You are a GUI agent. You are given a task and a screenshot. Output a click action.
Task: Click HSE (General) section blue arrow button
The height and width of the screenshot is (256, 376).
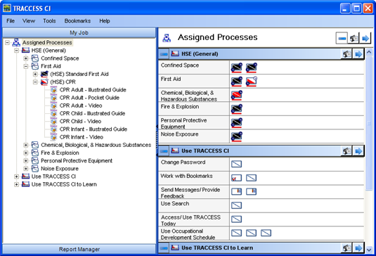(x=358, y=54)
